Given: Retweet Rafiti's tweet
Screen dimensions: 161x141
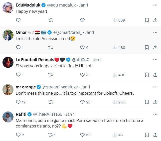Looking at the screenshot, I should click(x=50, y=135).
